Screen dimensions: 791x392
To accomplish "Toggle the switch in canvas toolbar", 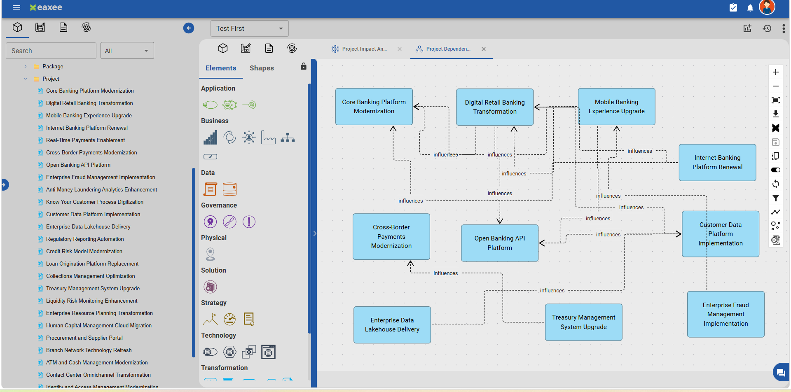I will pyautogui.click(x=776, y=170).
